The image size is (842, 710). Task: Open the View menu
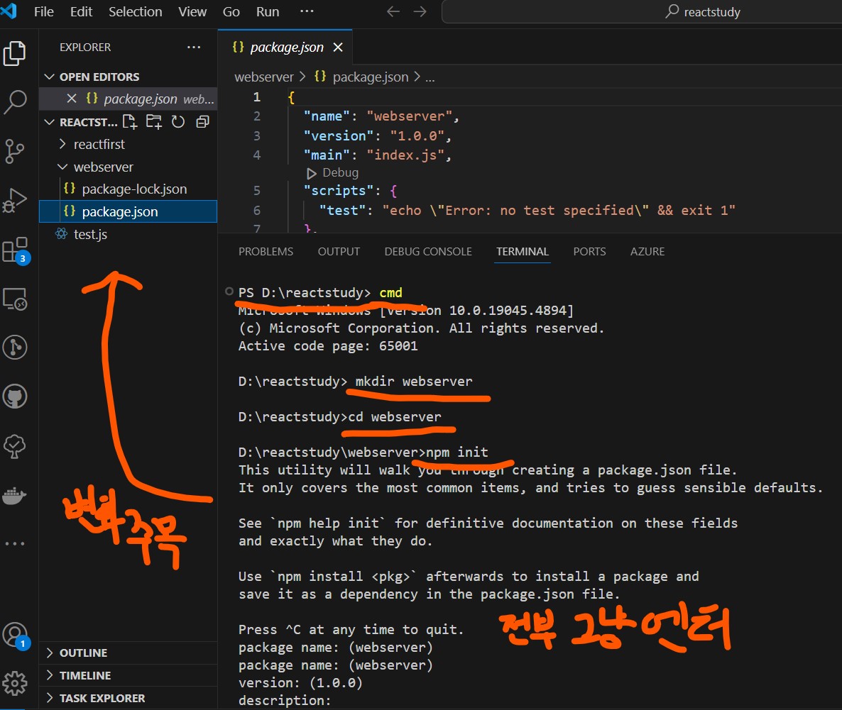(x=192, y=12)
